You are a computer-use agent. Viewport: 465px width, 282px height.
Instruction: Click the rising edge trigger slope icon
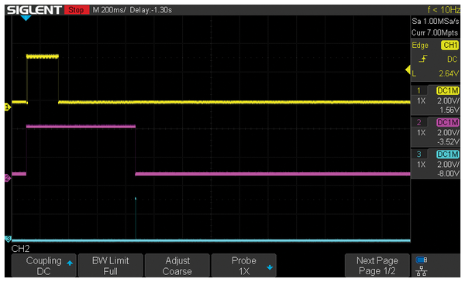tap(423, 59)
